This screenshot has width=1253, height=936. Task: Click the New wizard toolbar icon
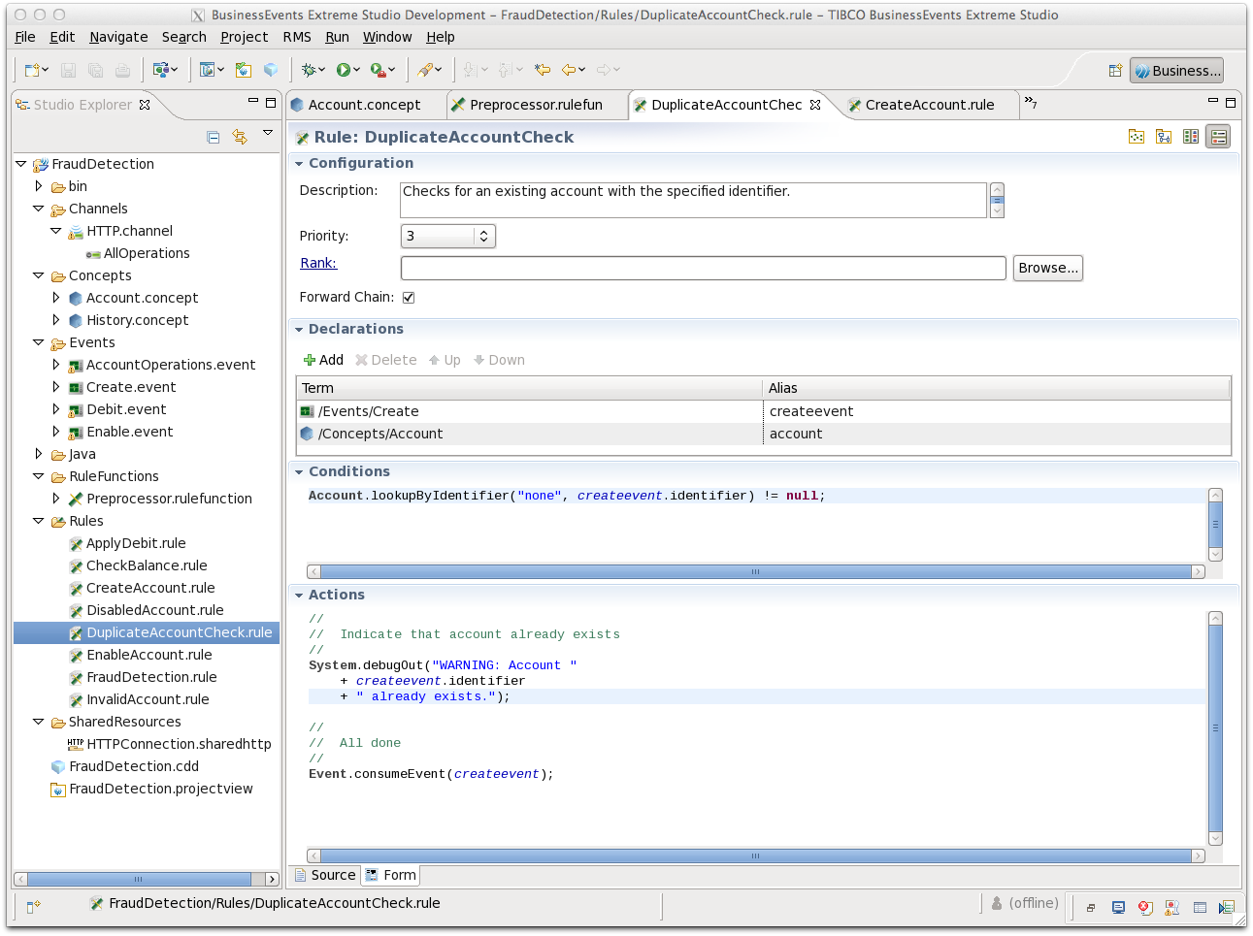click(33, 70)
